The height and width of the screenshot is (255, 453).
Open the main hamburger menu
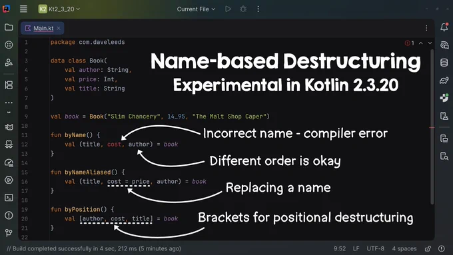pos(23,9)
